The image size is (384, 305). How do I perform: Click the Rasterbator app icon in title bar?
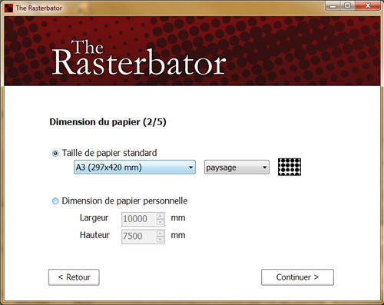point(8,8)
